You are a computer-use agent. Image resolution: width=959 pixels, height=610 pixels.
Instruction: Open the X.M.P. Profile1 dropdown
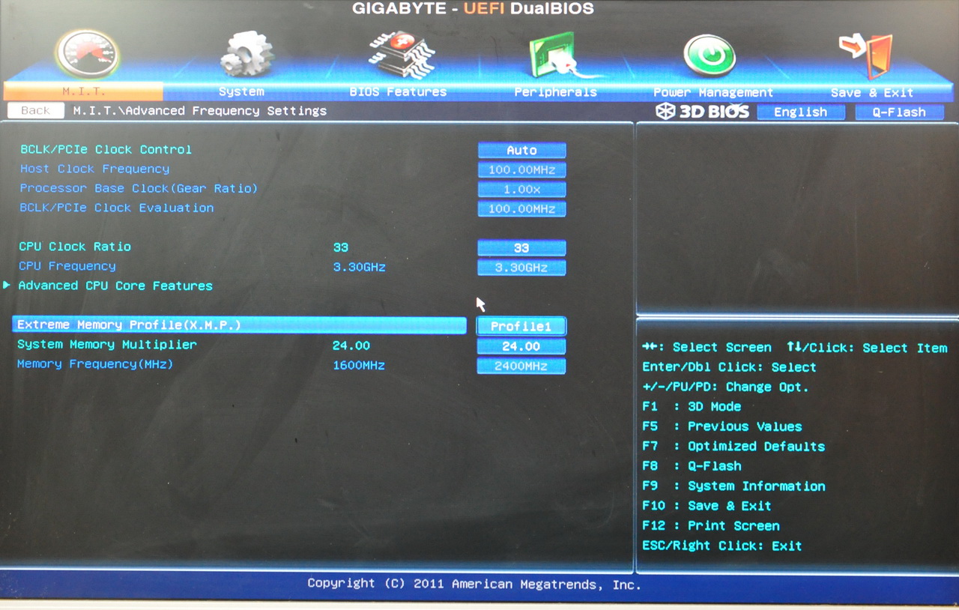521,326
